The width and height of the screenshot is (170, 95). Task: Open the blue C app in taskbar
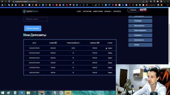pyautogui.click(x=48, y=93)
